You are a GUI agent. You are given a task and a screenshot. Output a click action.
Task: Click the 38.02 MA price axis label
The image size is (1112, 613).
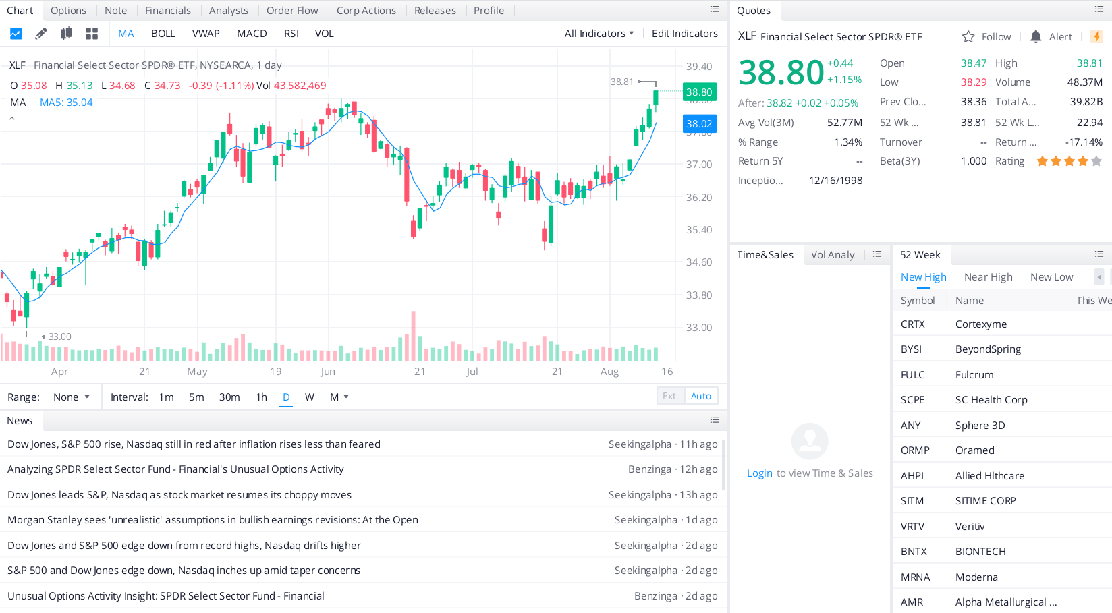click(699, 124)
